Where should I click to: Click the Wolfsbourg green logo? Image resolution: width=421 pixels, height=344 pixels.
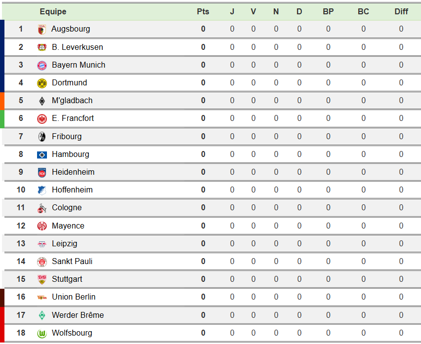pyautogui.click(x=42, y=333)
